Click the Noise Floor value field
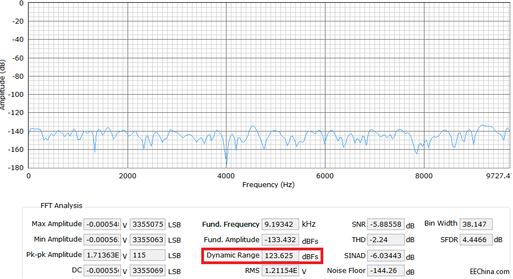The image size is (513, 279). [386, 271]
